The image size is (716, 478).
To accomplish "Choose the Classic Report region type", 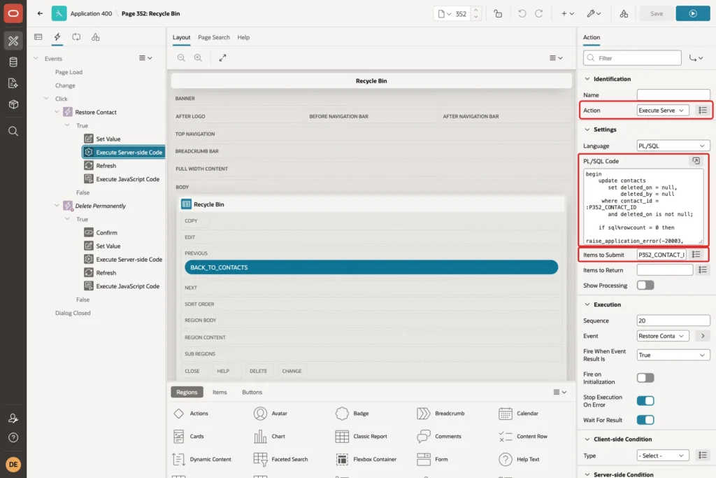I will (x=361, y=437).
